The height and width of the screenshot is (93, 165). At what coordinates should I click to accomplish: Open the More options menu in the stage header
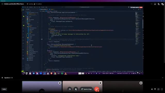[152, 4]
